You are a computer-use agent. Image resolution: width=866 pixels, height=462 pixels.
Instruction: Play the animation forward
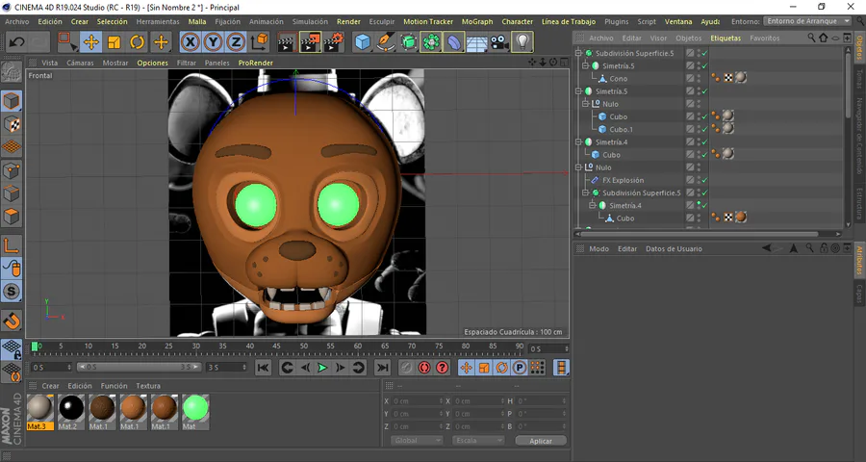coord(322,368)
